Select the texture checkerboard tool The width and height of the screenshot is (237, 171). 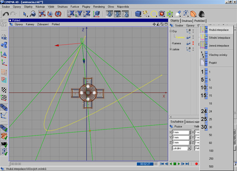point(4,90)
